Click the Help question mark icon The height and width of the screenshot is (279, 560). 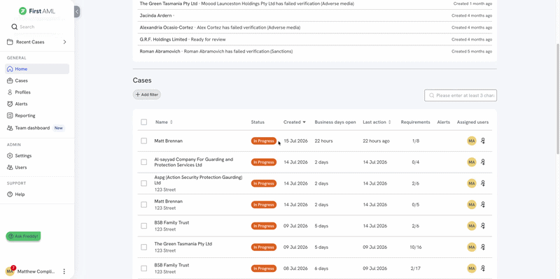click(10, 194)
